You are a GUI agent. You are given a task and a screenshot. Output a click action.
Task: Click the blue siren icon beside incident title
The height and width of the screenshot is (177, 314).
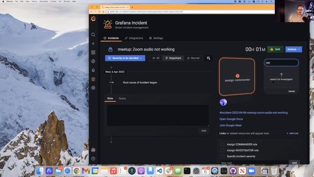[x=110, y=49]
